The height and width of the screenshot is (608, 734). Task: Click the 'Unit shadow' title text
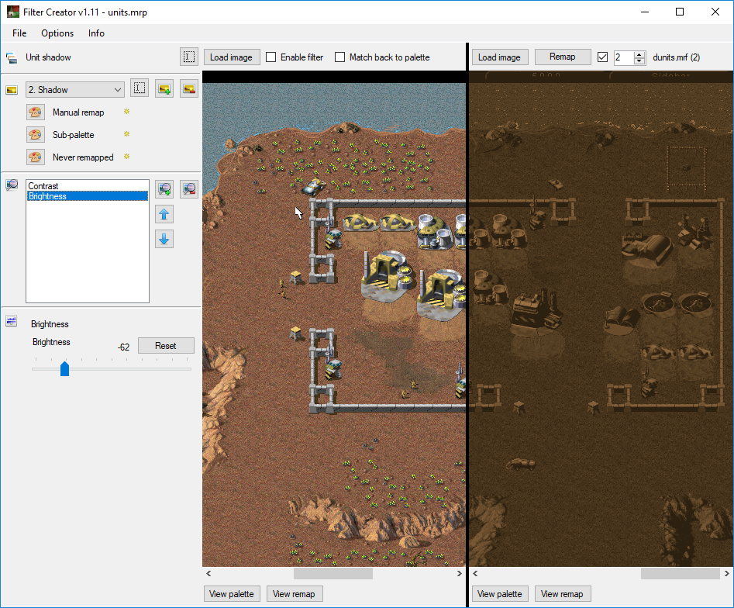click(x=48, y=57)
